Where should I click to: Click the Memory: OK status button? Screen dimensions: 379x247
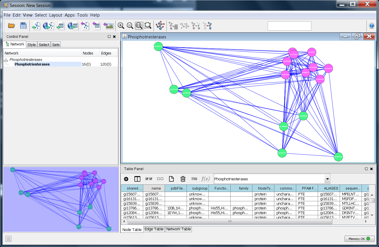tap(359, 239)
